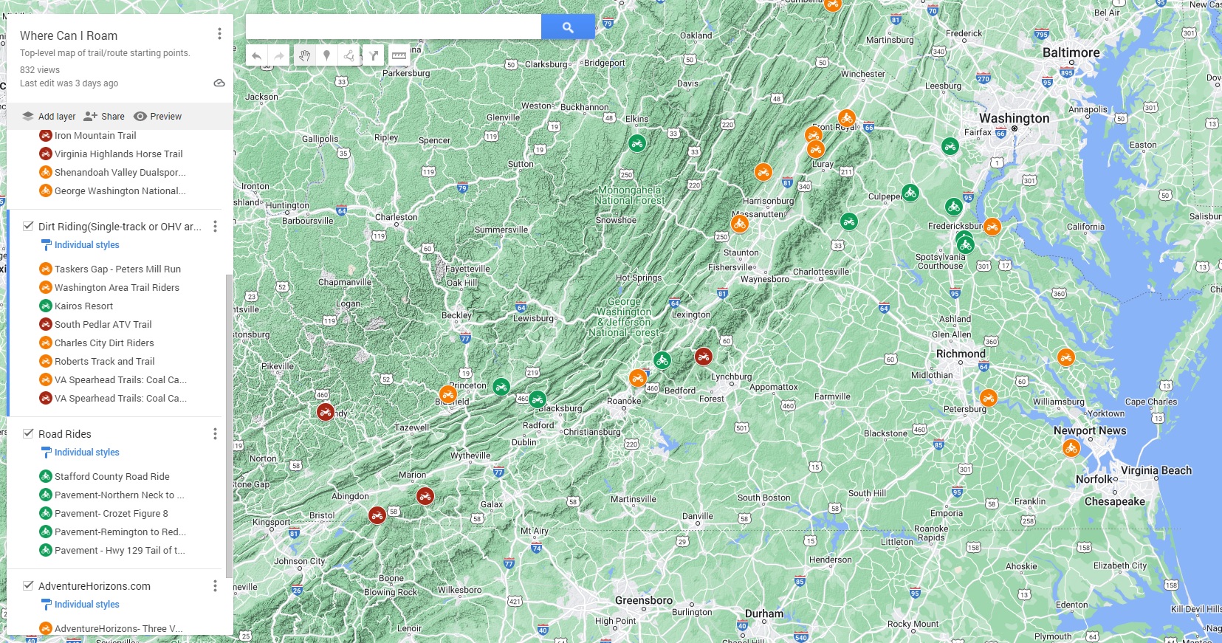Open Road Rides layer options menu

point(215,434)
